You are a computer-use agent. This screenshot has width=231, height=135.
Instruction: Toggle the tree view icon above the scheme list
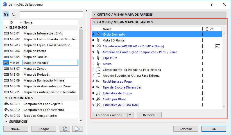coord(6,15)
